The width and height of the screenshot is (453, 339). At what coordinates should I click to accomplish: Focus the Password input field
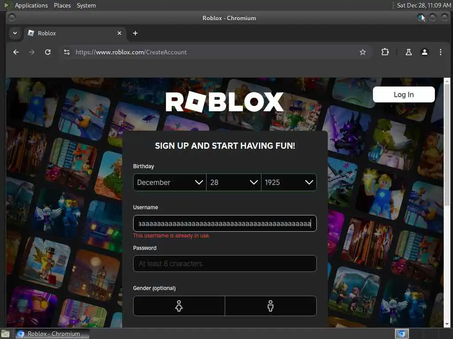tap(225, 264)
